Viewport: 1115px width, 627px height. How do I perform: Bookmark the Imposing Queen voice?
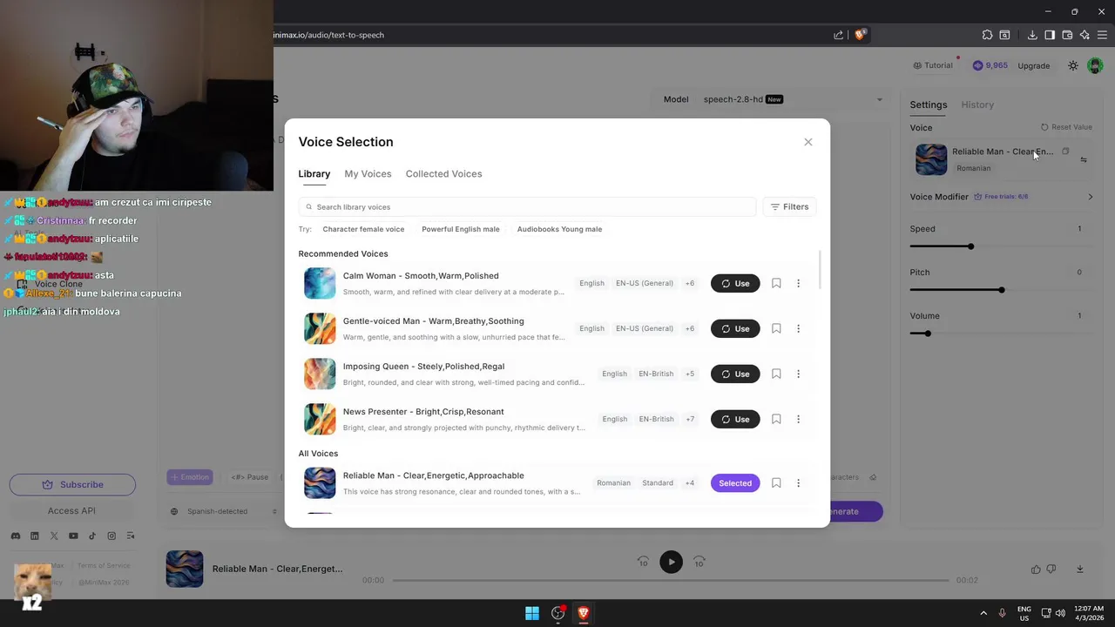(776, 374)
